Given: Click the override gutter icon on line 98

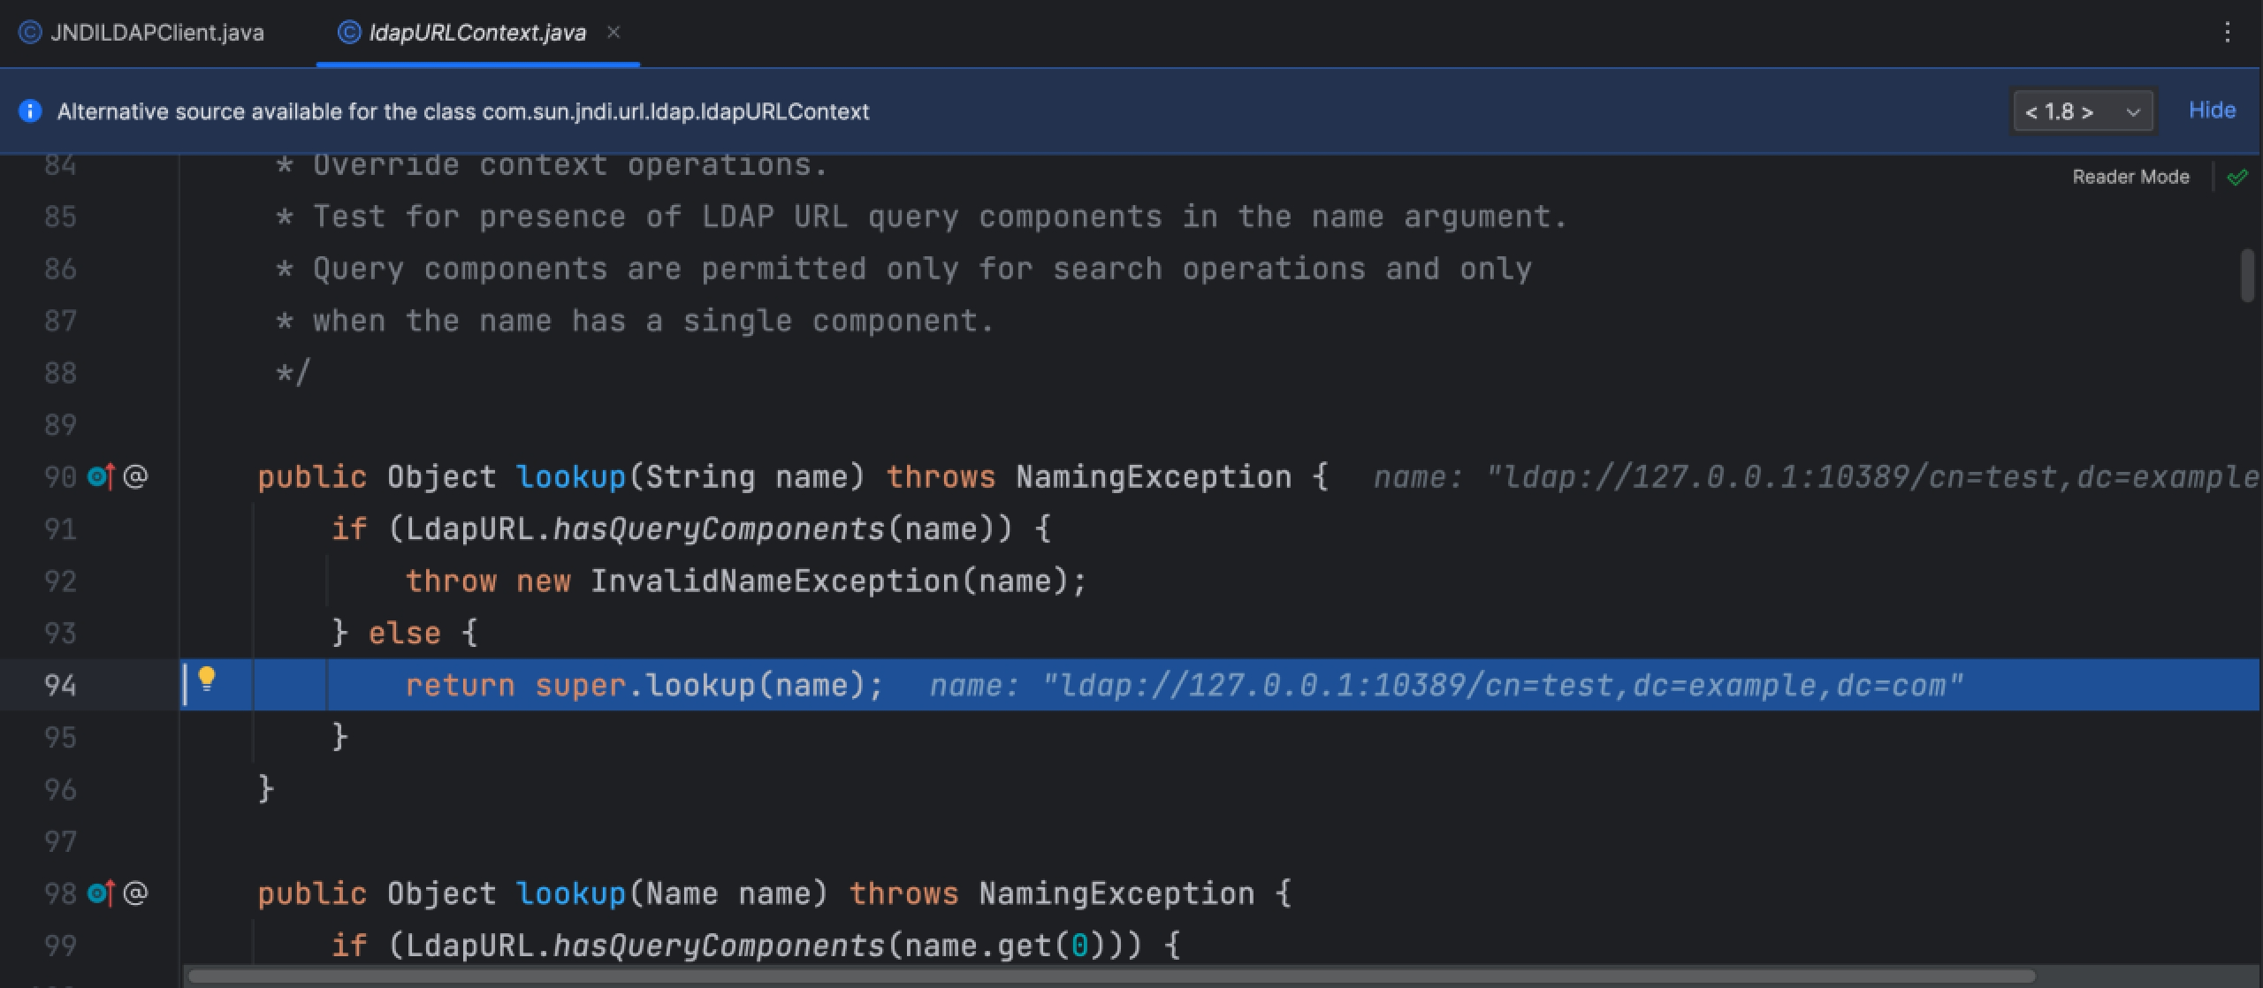Looking at the screenshot, I should click(x=101, y=893).
